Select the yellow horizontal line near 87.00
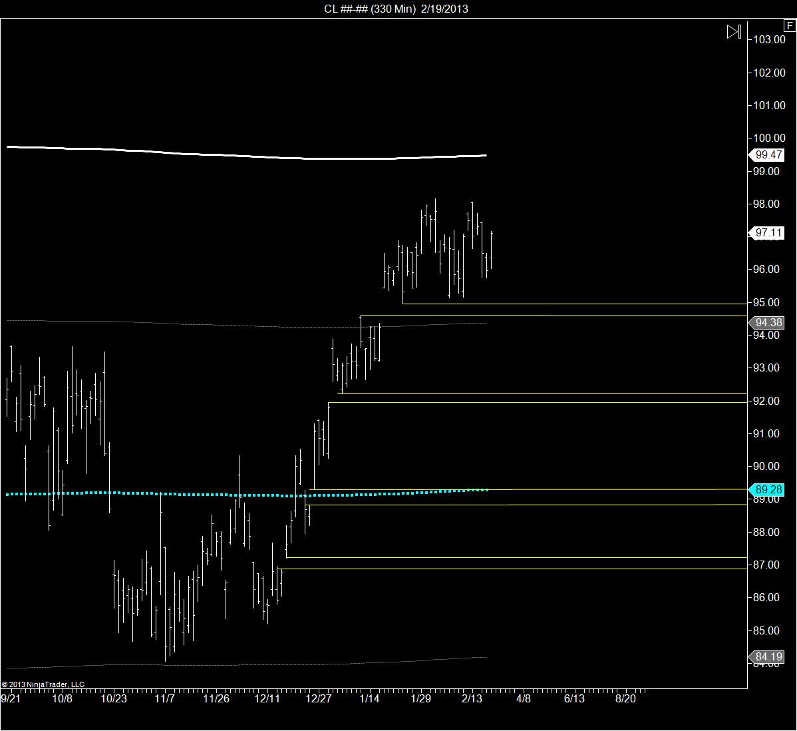Viewport: 797px width, 731px height. pos(514,568)
